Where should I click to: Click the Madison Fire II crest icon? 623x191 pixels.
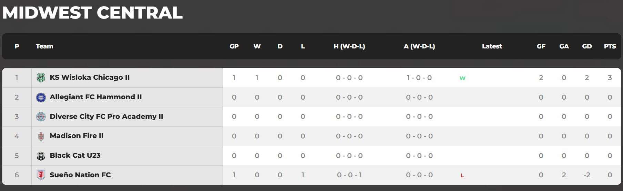point(41,136)
